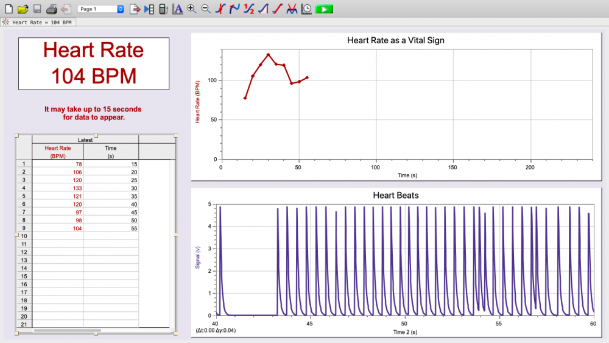609x343 pixels.
Task: Open Data Collection settings clock icon
Action: 306,9
